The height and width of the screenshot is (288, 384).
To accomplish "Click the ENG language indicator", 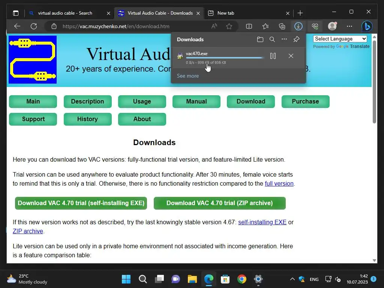I will (x=314, y=279).
